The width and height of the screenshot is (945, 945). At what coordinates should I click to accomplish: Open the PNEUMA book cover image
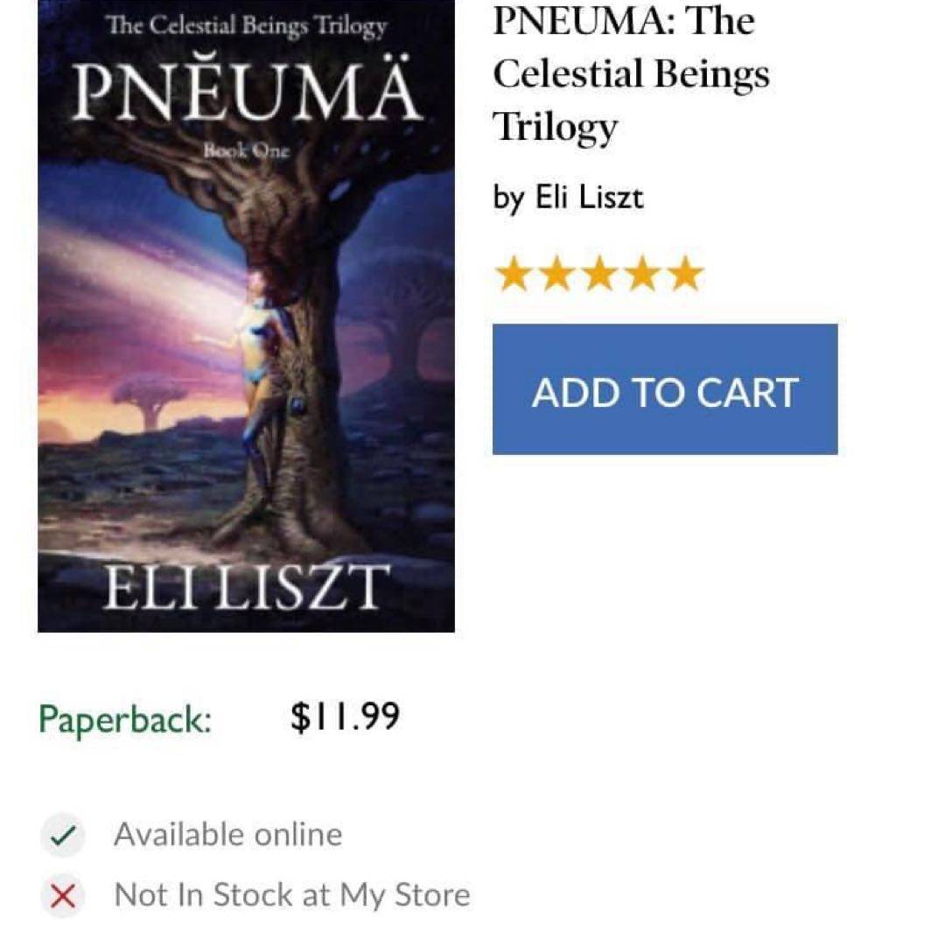point(246,350)
